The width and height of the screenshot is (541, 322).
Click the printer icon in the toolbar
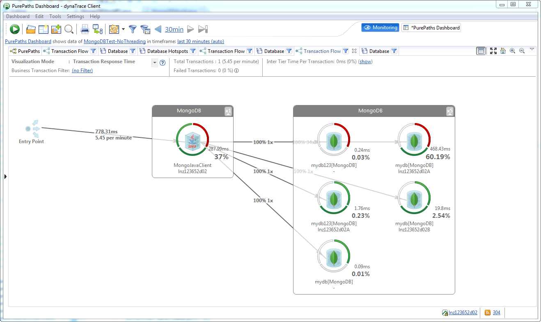click(x=85, y=29)
